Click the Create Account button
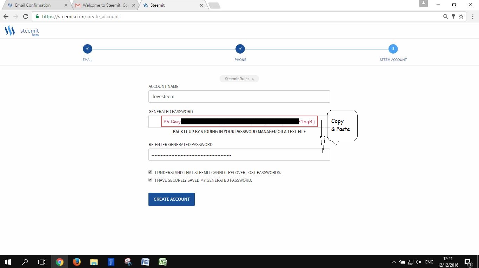The height and width of the screenshot is (268, 479). [172, 199]
